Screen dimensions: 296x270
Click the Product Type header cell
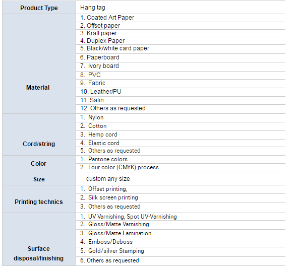tap(39, 8)
